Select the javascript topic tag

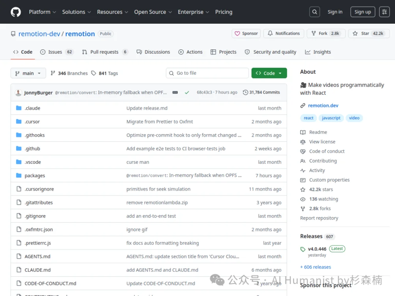(x=331, y=118)
